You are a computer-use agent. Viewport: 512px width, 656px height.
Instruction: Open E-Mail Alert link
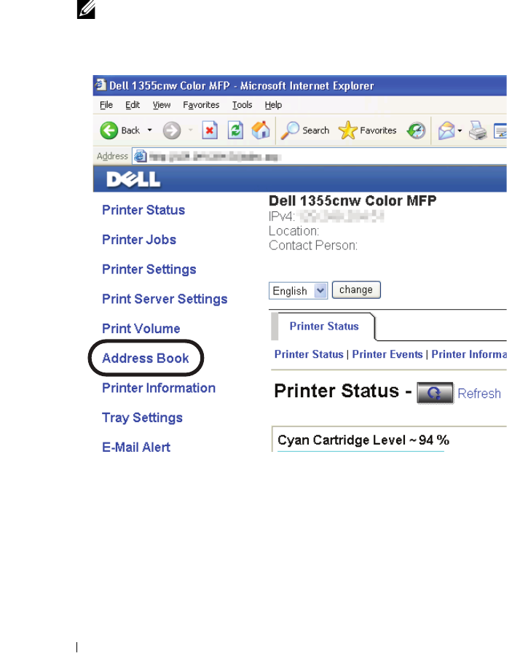[136, 448]
